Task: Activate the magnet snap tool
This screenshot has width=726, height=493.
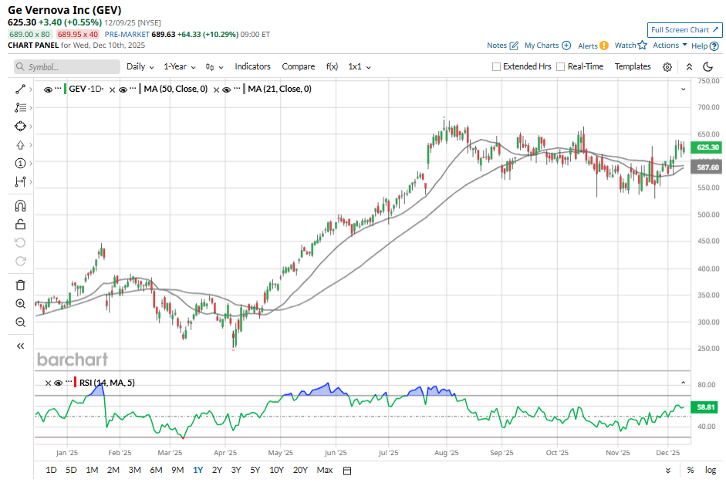Action: click(x=21, y=206)
